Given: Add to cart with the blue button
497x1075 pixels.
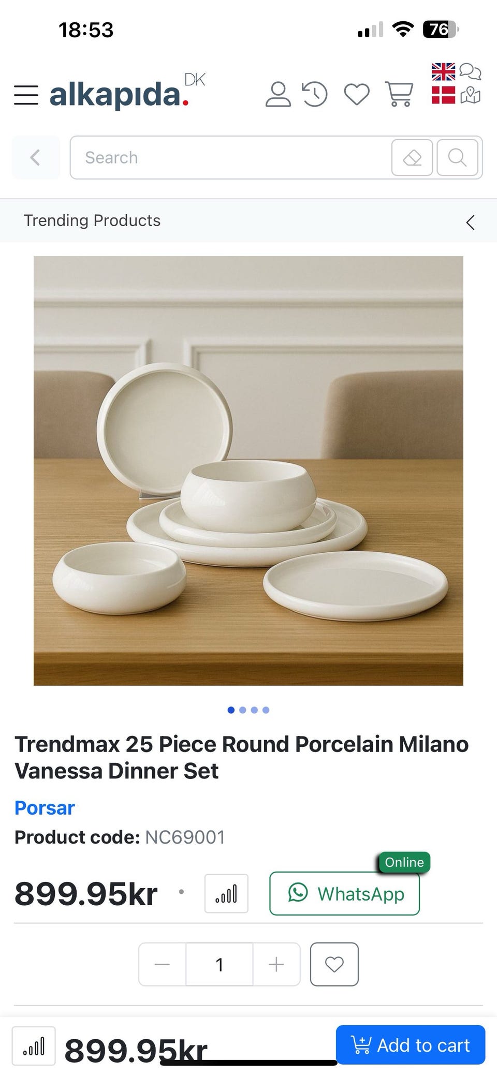Looking at the screenshot, I should 411,1044.
